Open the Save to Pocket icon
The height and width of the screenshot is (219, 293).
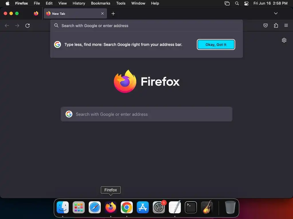[x=265, y=25]
